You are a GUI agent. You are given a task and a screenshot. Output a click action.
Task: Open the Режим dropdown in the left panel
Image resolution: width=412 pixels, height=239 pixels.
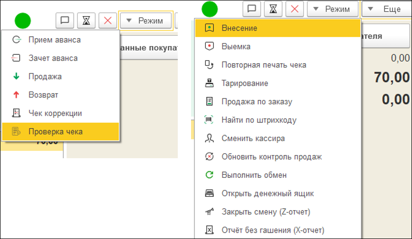(x=145, y=21)
